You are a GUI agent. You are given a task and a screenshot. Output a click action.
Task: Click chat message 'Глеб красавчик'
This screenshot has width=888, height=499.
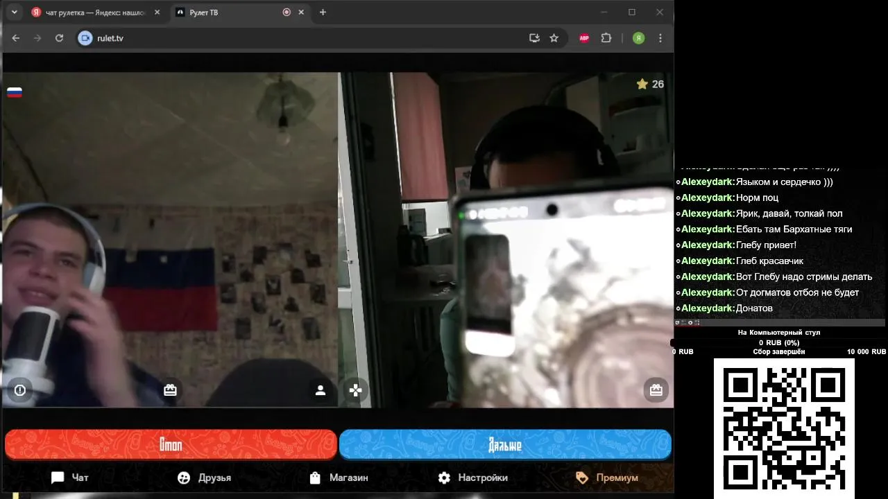point(769,261)
